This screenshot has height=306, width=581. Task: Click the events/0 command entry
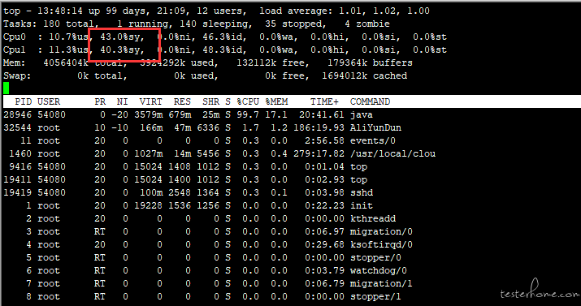[373, 140]
